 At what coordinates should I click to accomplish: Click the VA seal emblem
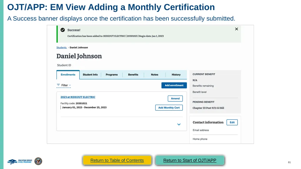click(x=38, y=161)
